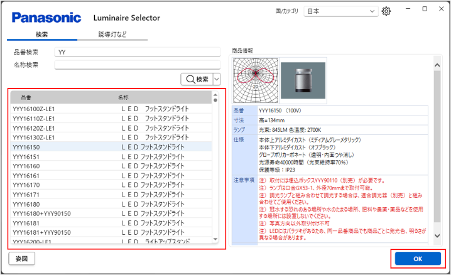451x275 pixels.
Task: Expand the arrow next to 検索 button
Action: [217, 79]
